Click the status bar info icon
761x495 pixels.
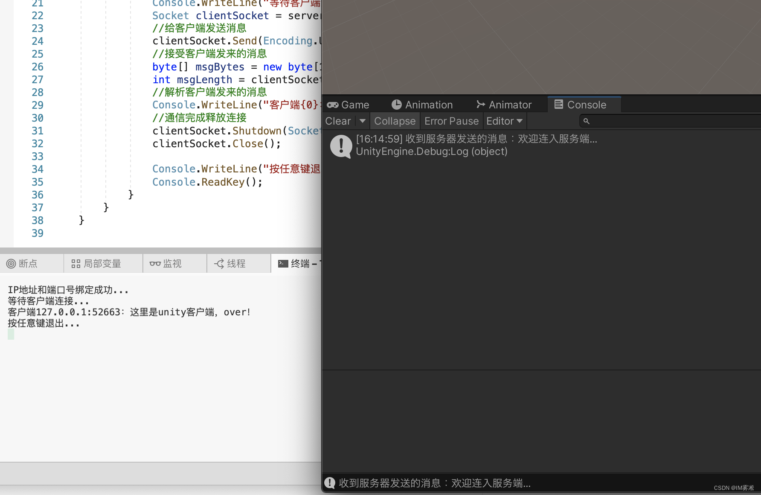tap(330, 483)
